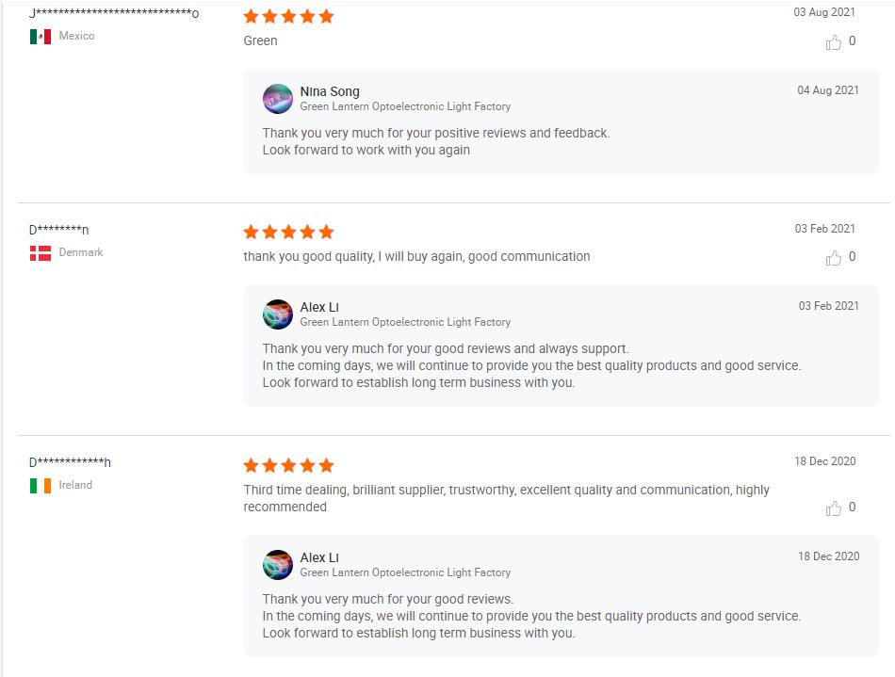Viewport: 895px width, 677px height.
Task: Open Green Lantern Optoelectronic Light Factory under Nina Song
Action: coord(405,107)
